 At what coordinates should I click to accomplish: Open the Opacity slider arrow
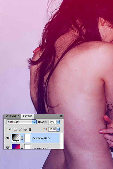pyautogui.click(x=58, y=122)
